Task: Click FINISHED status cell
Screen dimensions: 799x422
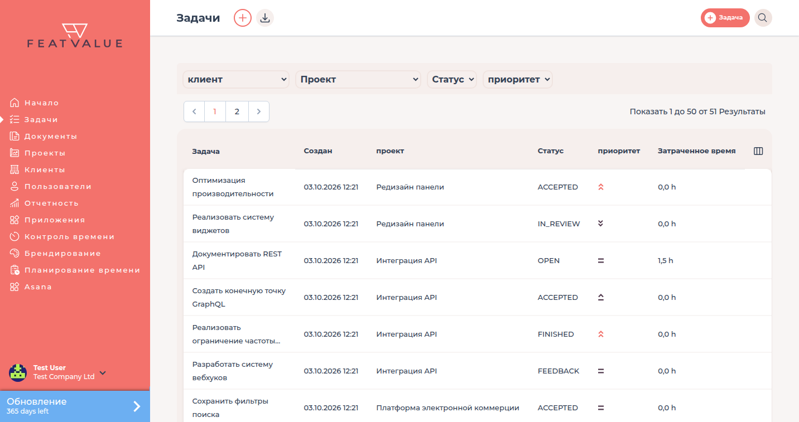Action: 556,334
